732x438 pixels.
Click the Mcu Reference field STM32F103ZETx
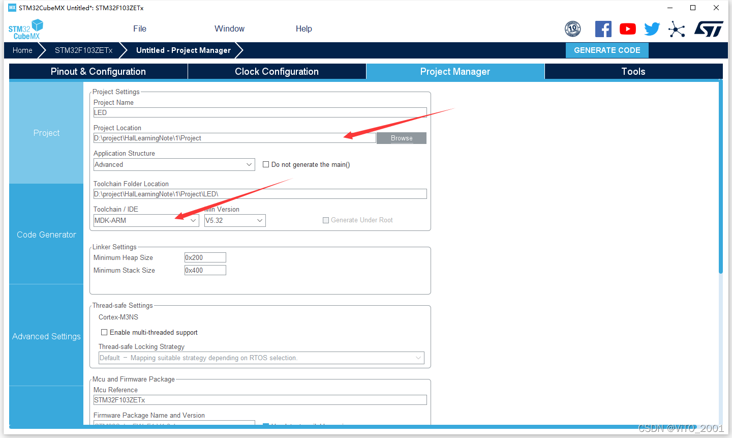(260, 400)
